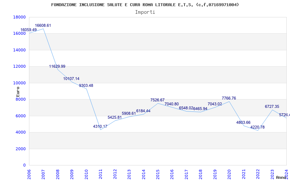The width and height of the screenshot is (290, 181).
Task: Click y-axis value 4000
Action: click(x=21, y=132)
